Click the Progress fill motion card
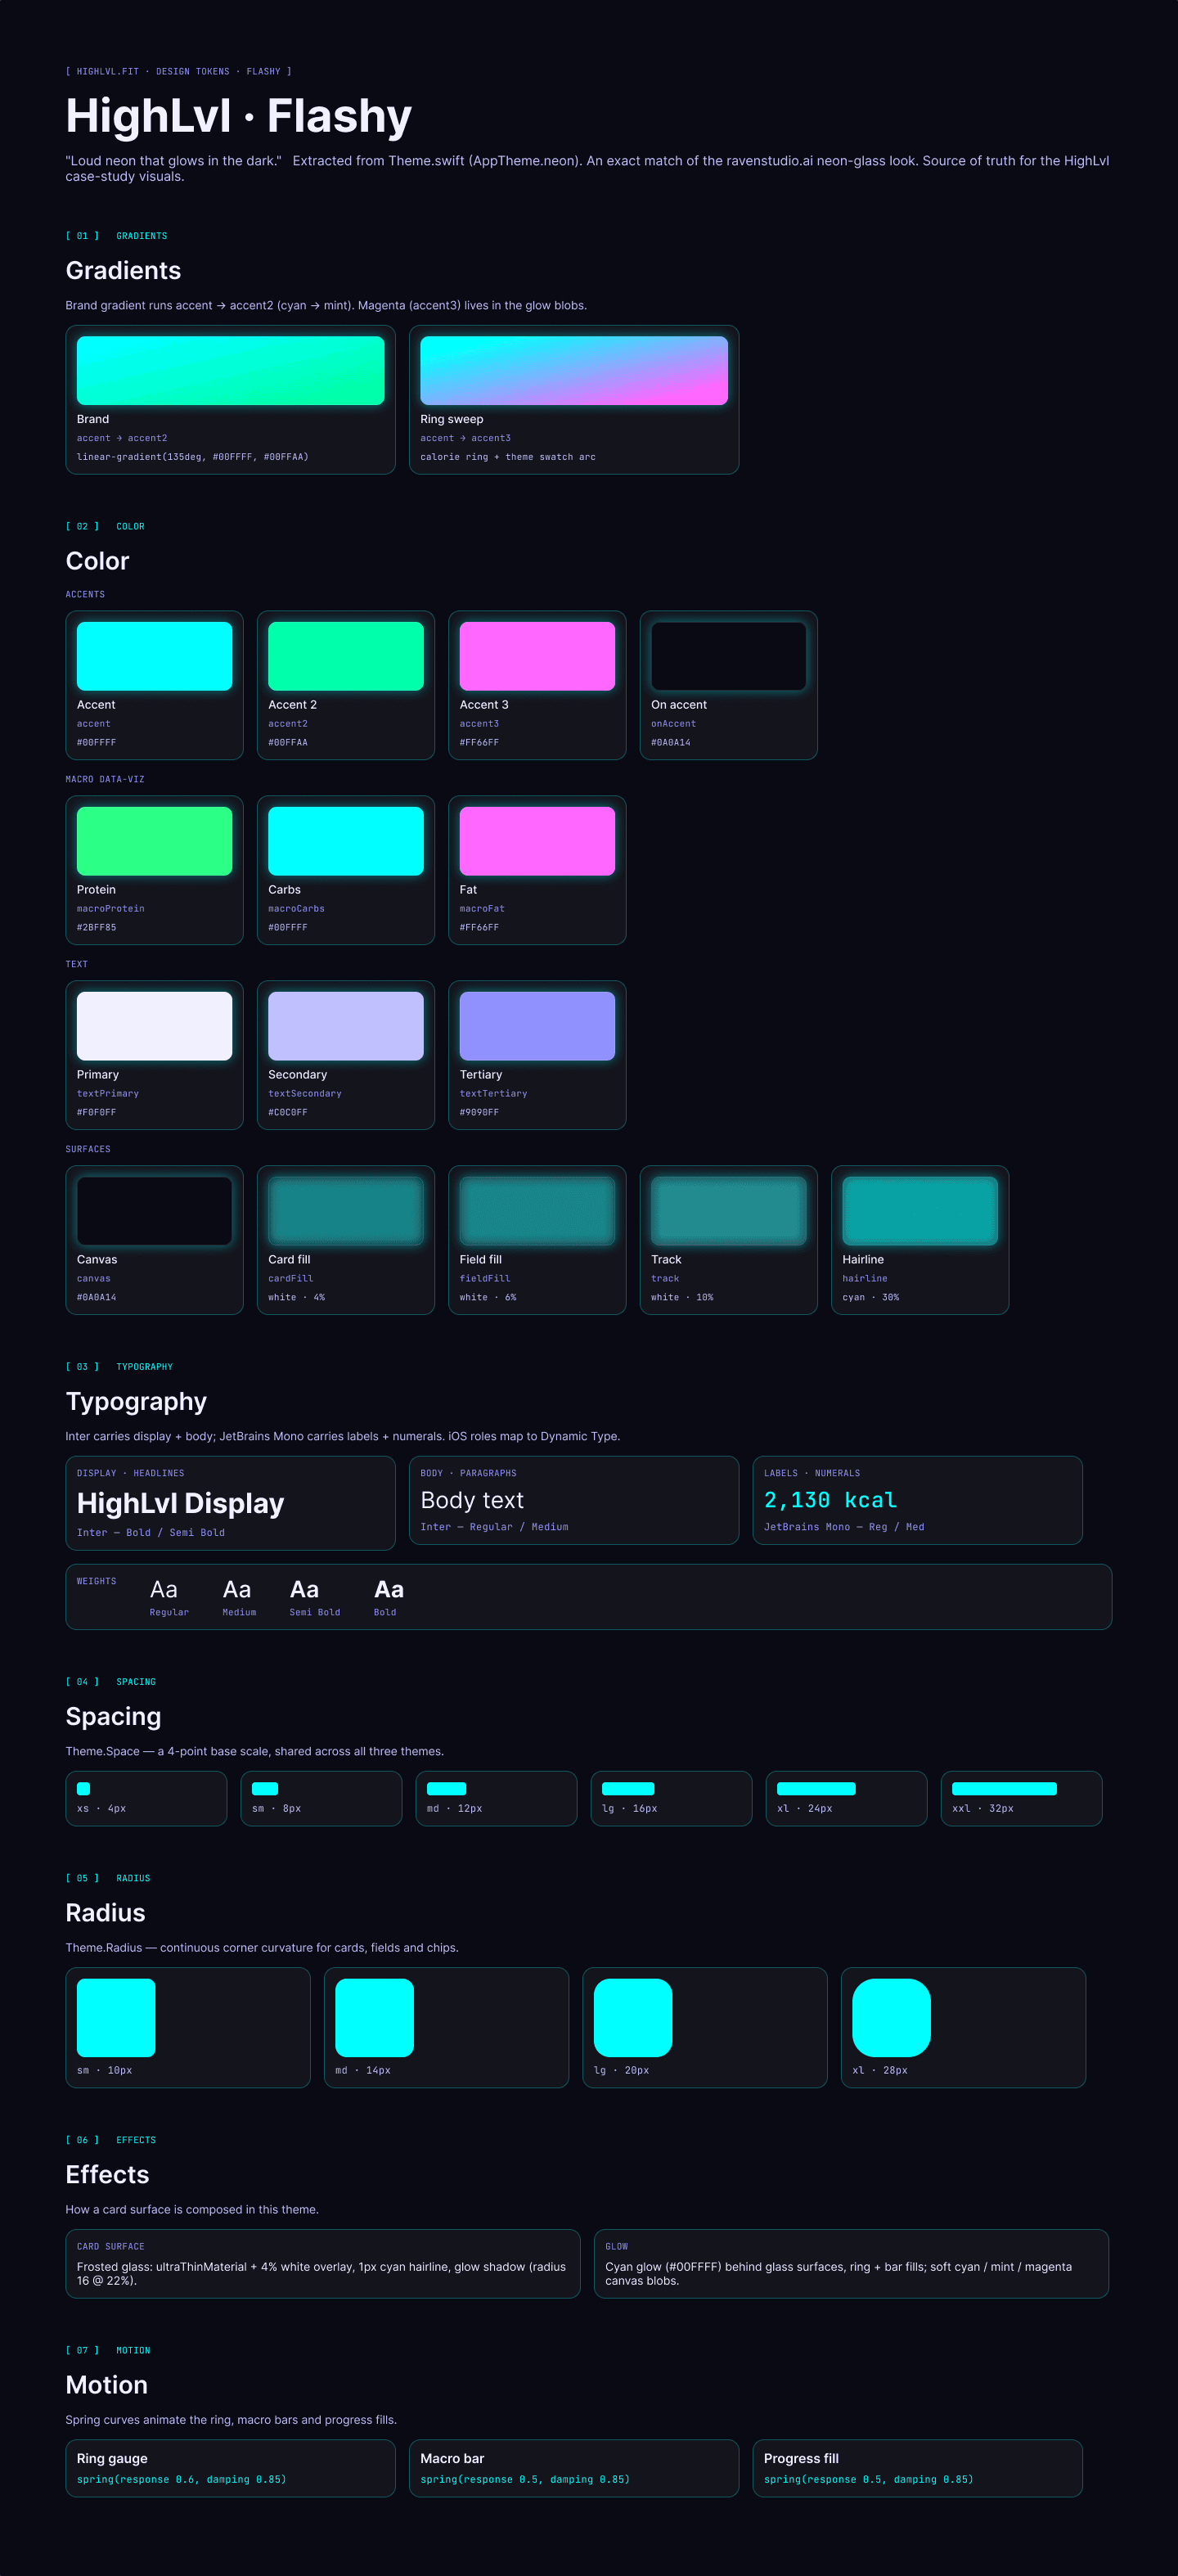The height and width of the screenshot is (2576, 1178). (x=917, y=2468)
